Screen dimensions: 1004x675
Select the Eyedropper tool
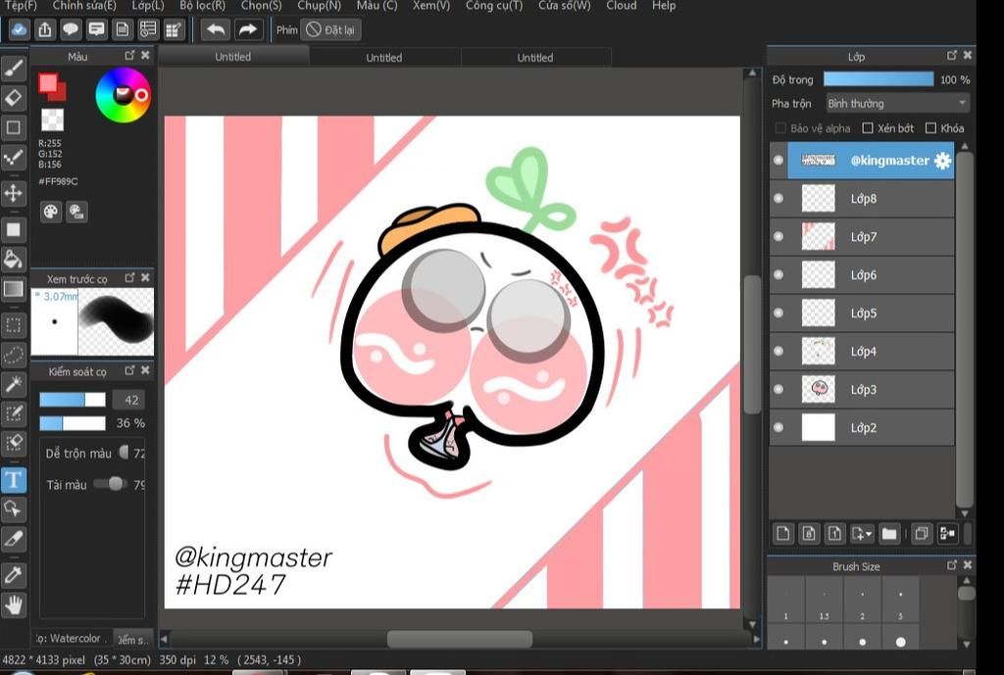click(14, 574)
